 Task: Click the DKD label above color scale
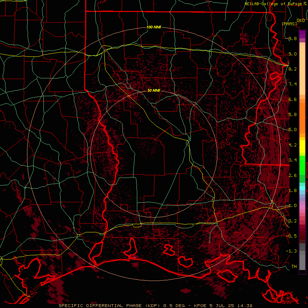301,21
